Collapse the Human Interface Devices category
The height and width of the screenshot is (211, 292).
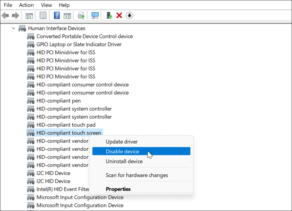[13, 28]
